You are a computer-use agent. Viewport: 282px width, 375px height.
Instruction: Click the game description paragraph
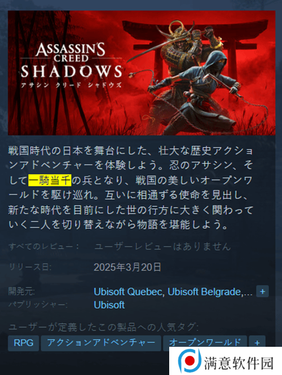pyautogui.click(x=131, y=188)
